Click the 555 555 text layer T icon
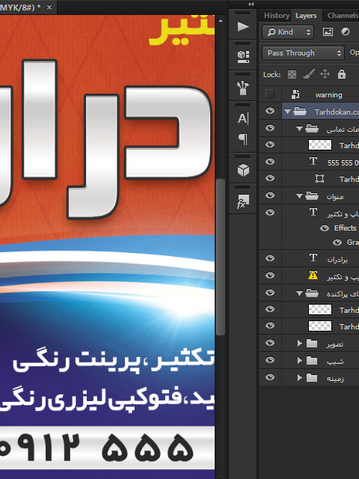The width and height of the screenshot is (359, 479). tap(313, 162)
